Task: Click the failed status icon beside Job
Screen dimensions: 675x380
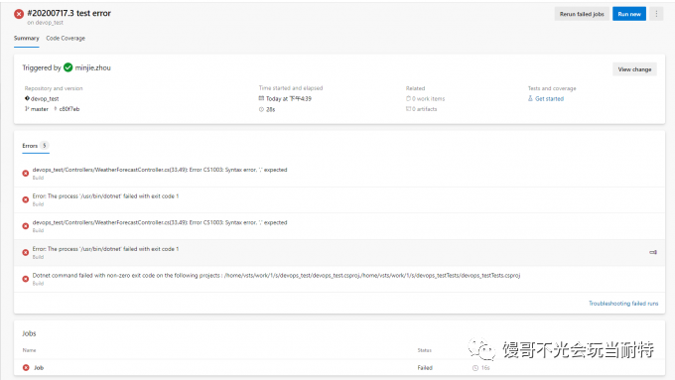Action: (26, 367)
